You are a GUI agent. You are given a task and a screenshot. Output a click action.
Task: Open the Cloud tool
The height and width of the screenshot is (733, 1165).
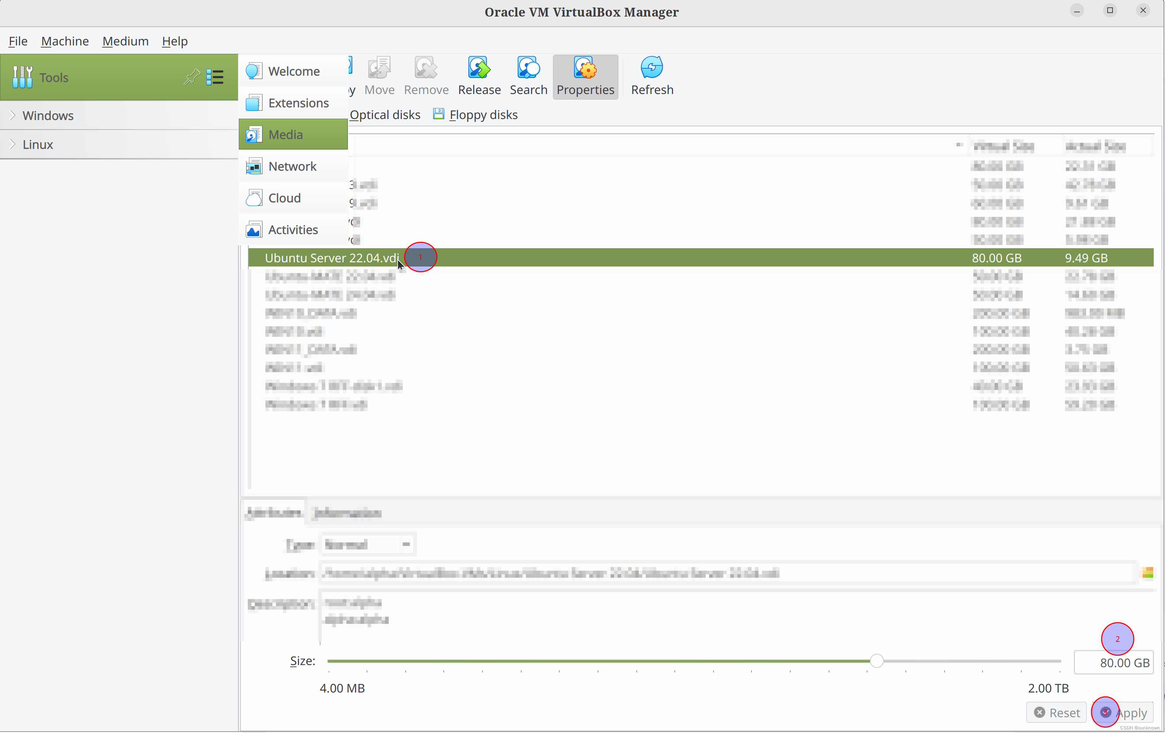293,198
